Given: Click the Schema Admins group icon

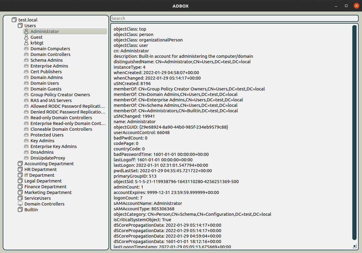Looking at the screenshot, I should click(26, 60).
